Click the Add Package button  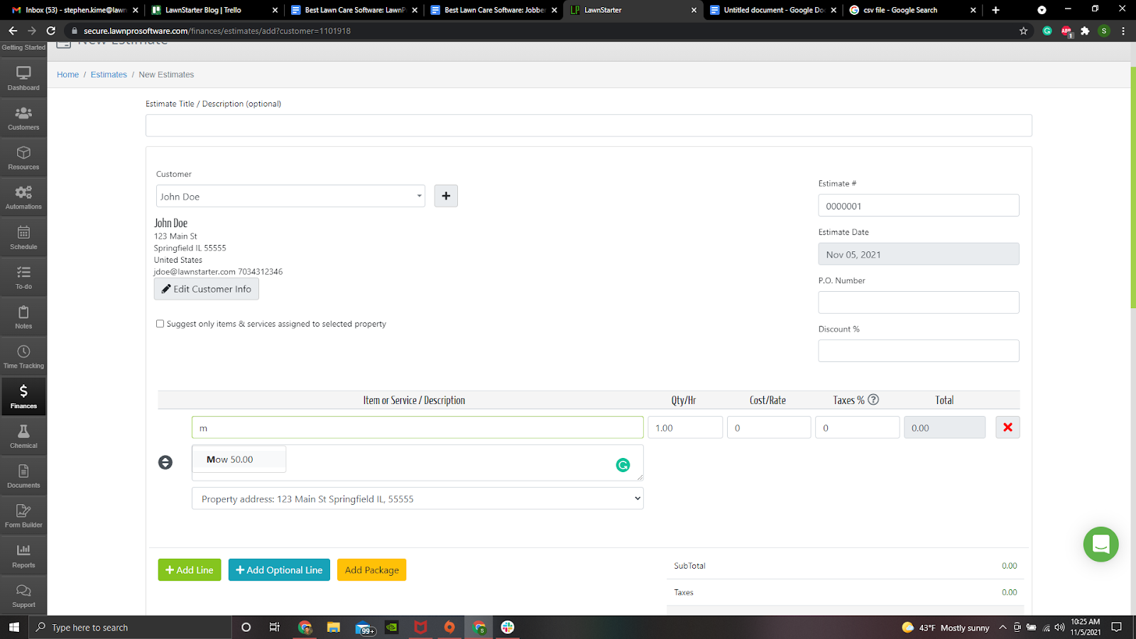point(371,569)
